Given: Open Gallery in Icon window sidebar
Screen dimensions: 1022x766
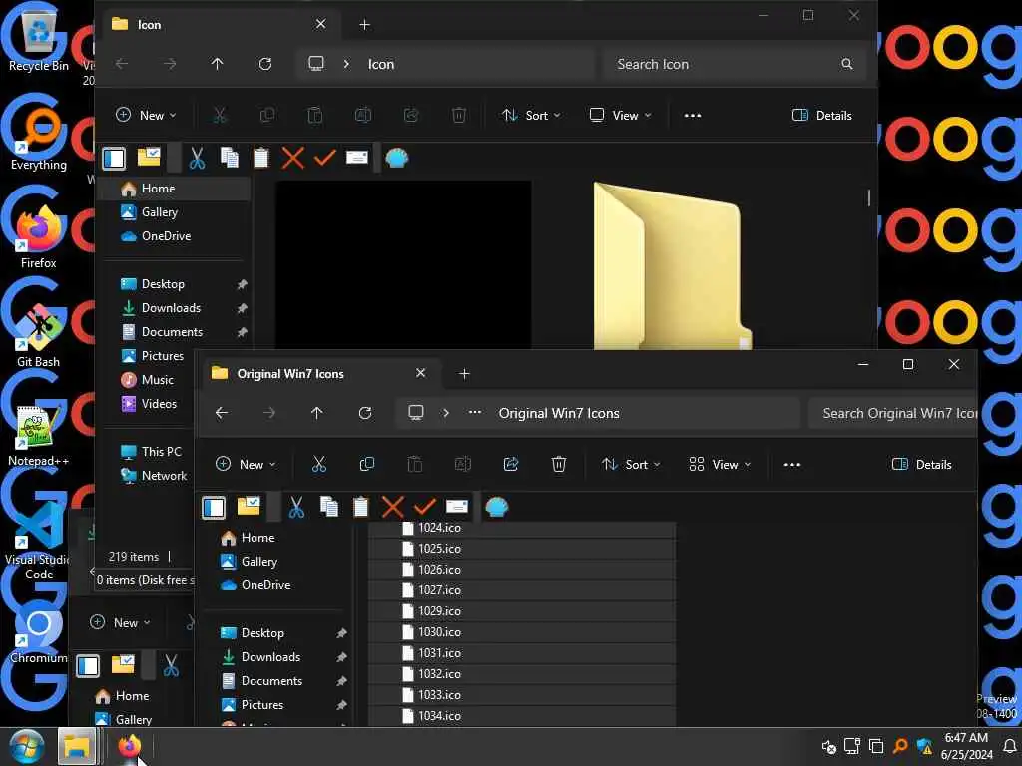Looking at the screenshot, I should pyautogui.click(x=159, y=212).
